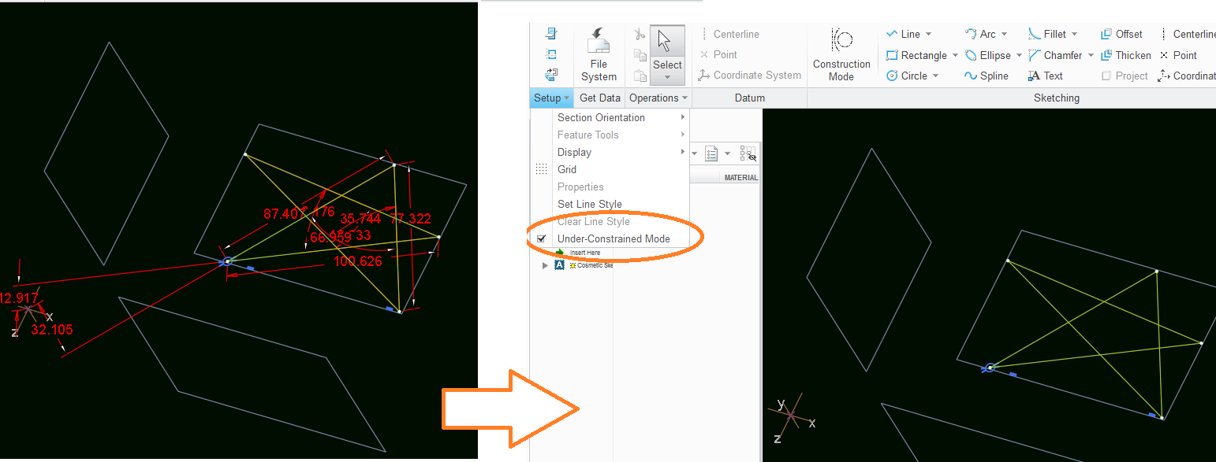Activate the Select arrow tool
This screenshot has height=462, width=1216.
pyautogui.click(x=667, y=42)
